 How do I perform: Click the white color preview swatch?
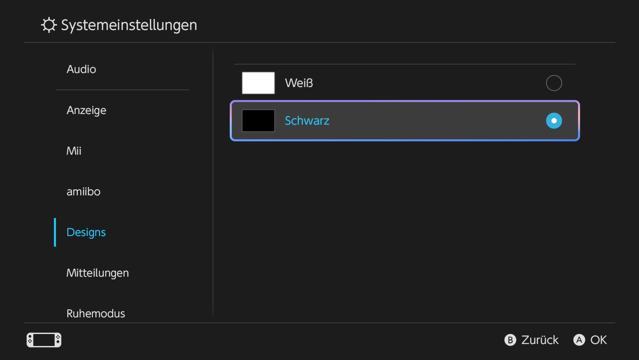pyautogui.click(x=258, y=83)
